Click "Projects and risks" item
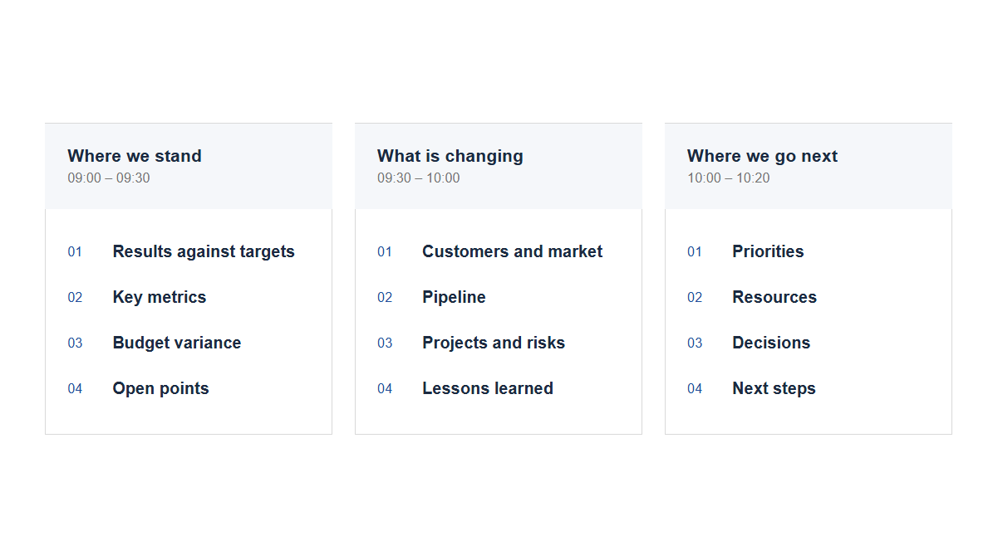 coord(494,343)
